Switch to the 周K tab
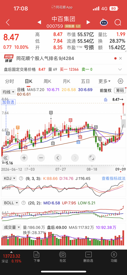127x275 pixels. (47, 81)
